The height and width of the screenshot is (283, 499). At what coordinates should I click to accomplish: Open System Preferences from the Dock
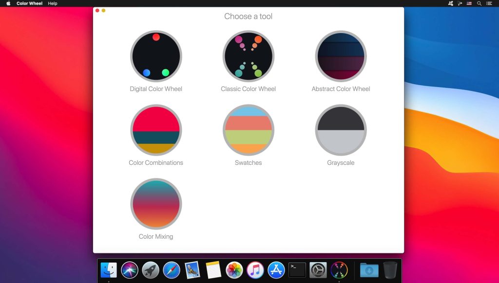click(x=318, y=270)
